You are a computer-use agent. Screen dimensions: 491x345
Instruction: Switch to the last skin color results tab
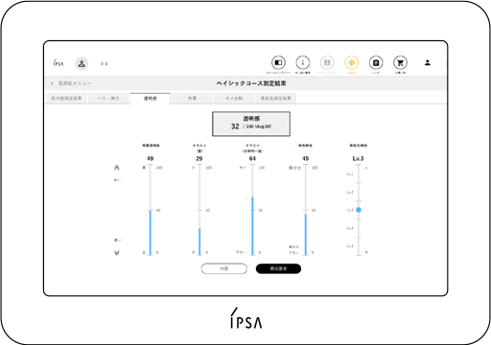point(276,99)
